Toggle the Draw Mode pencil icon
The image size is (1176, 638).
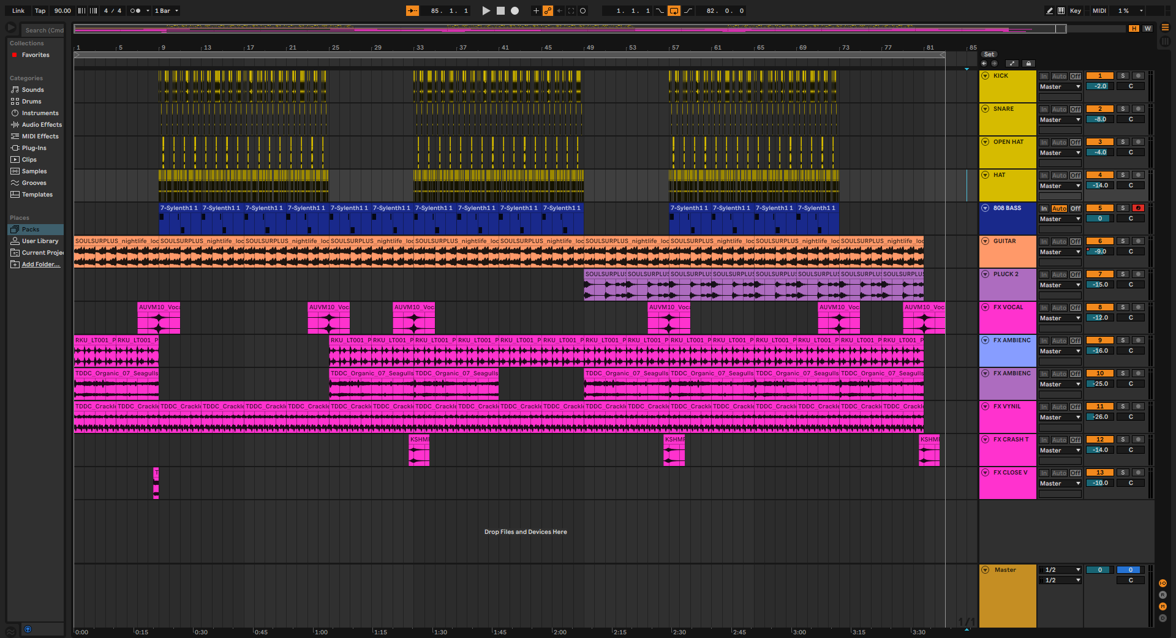point(1049,10)
